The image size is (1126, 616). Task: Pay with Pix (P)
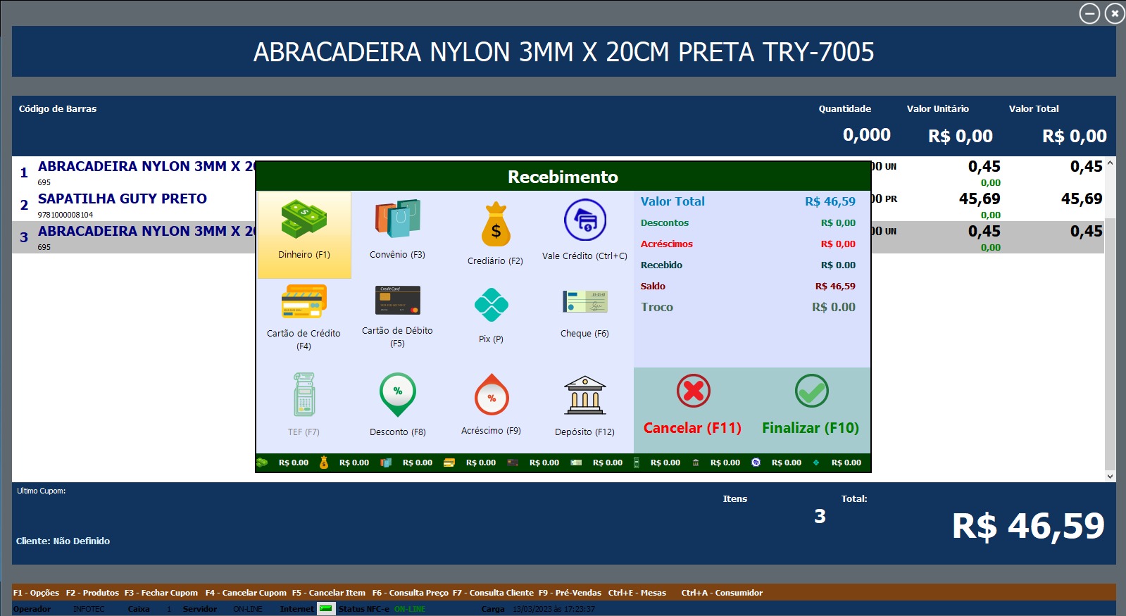pos(492,315)
